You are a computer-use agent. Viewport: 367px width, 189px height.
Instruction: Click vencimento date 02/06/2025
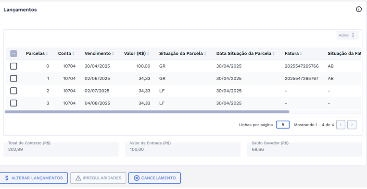(97, 79)
